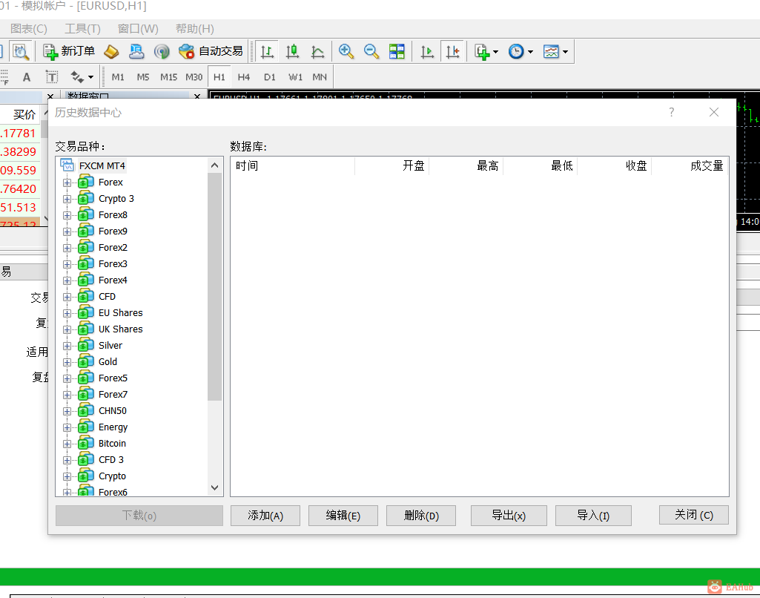Select the Forex9 folder icon
Viewport: 760px width, 598px height.
pyautogui.click(x=86, y=231)
